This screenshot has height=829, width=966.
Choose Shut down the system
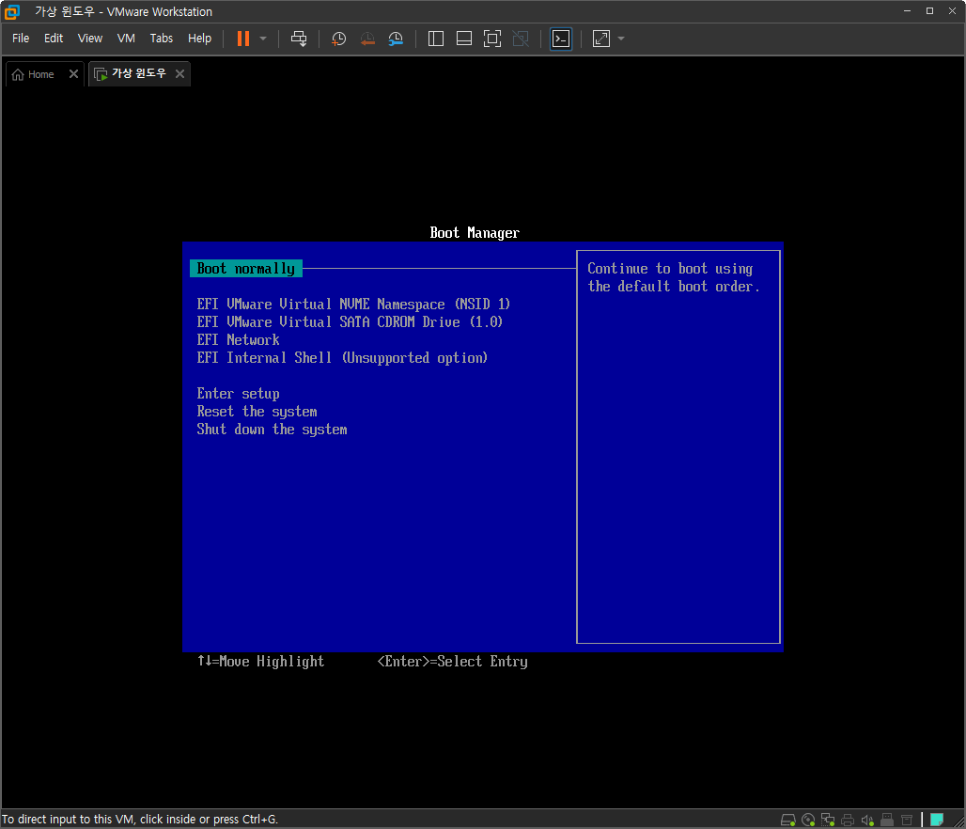pyautogui.click(x=272, y=429)
